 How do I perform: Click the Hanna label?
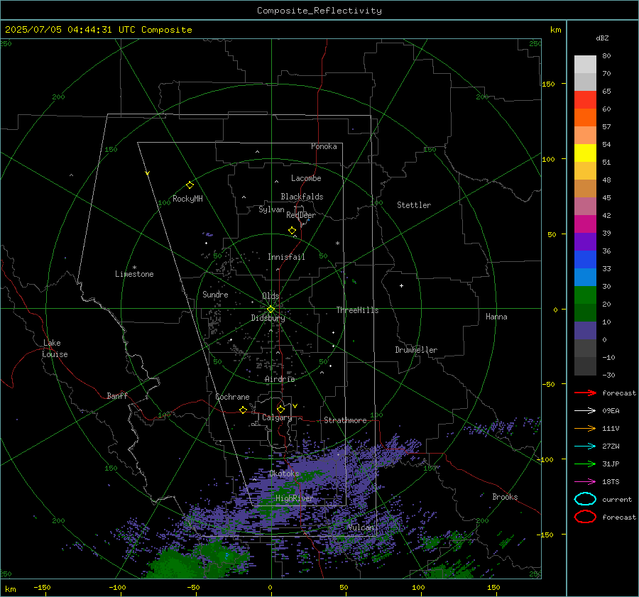click(x=496, y=317)
